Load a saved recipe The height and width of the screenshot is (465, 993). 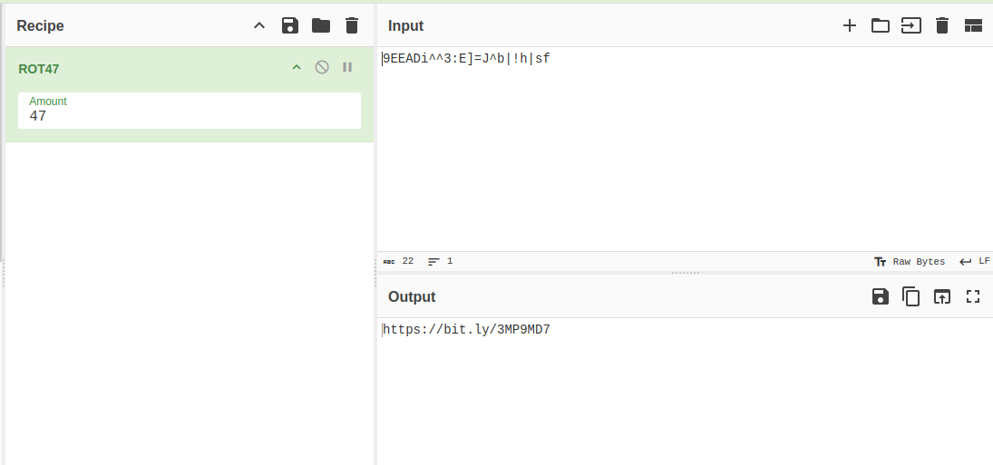tap(321, 25)
